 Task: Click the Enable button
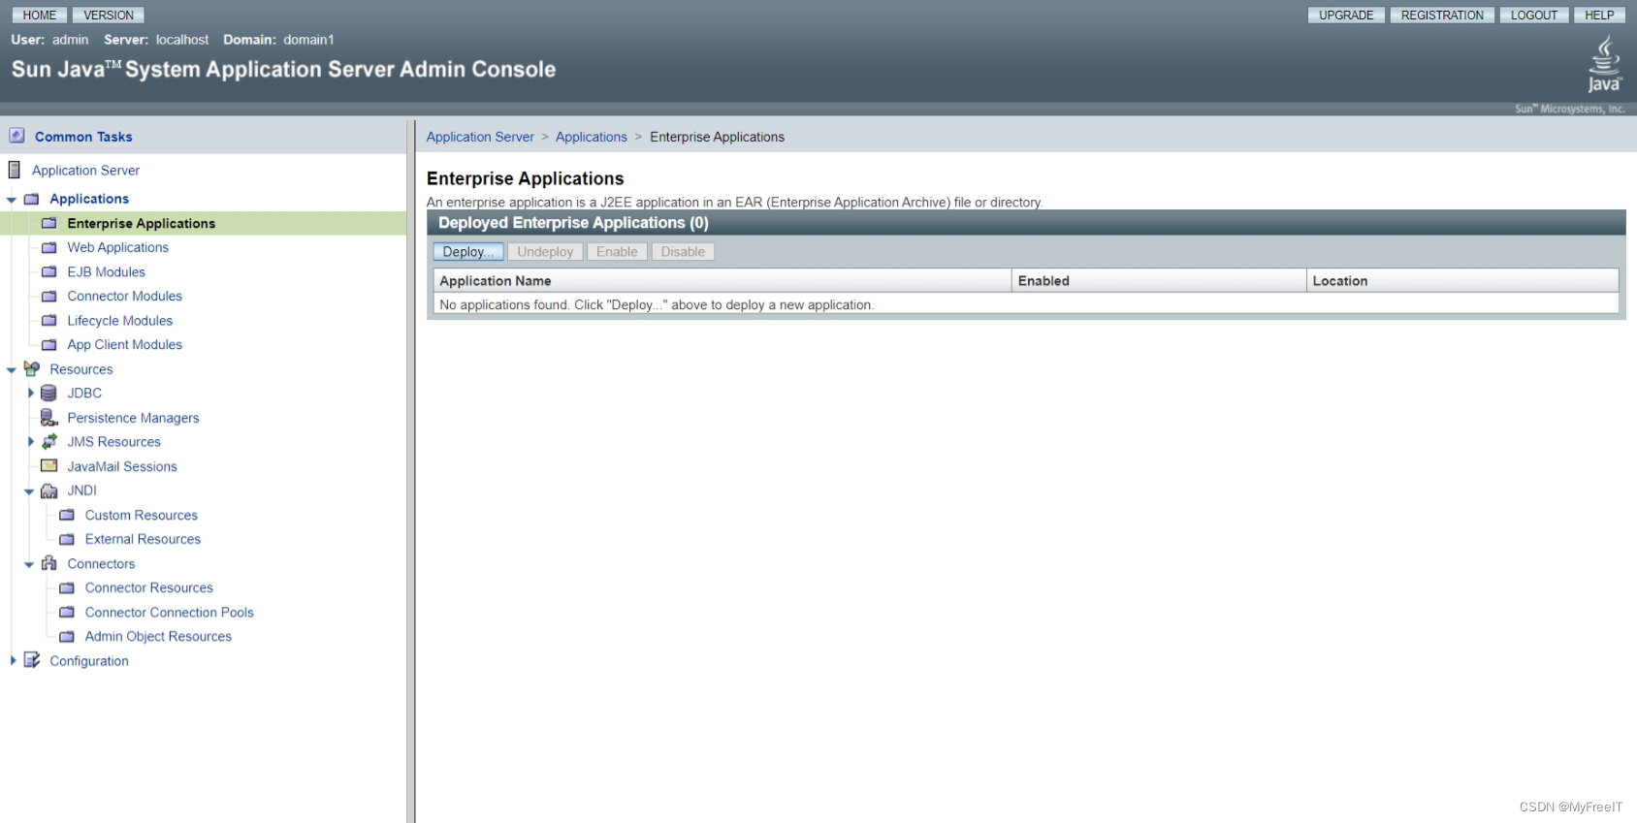[x=617, y=252]
